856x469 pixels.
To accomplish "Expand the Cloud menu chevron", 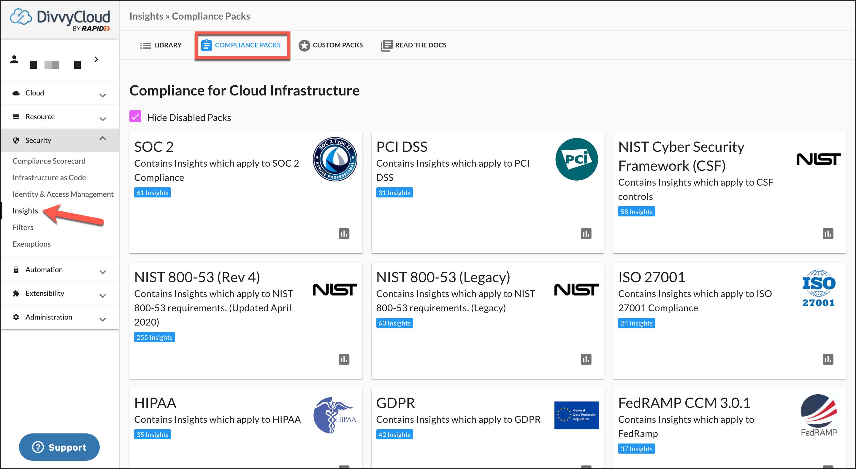I will [x=103, y=95].
